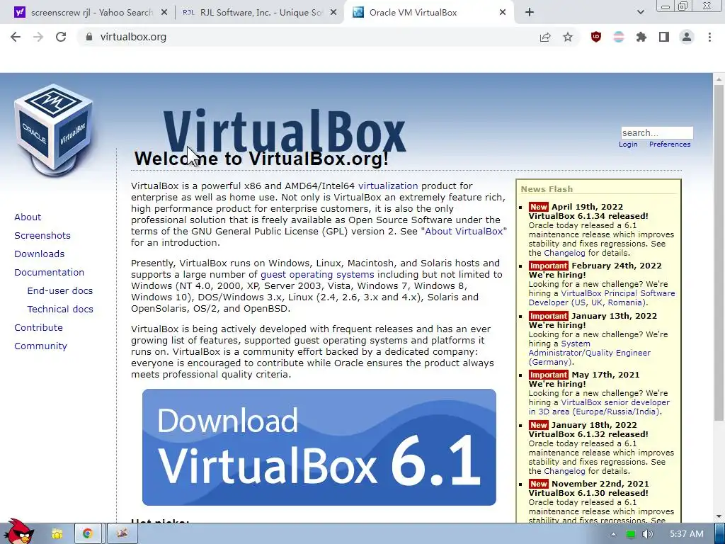Toggle the browser side panel icon
This screenshot has height=544, width=725.
(664, 37)
